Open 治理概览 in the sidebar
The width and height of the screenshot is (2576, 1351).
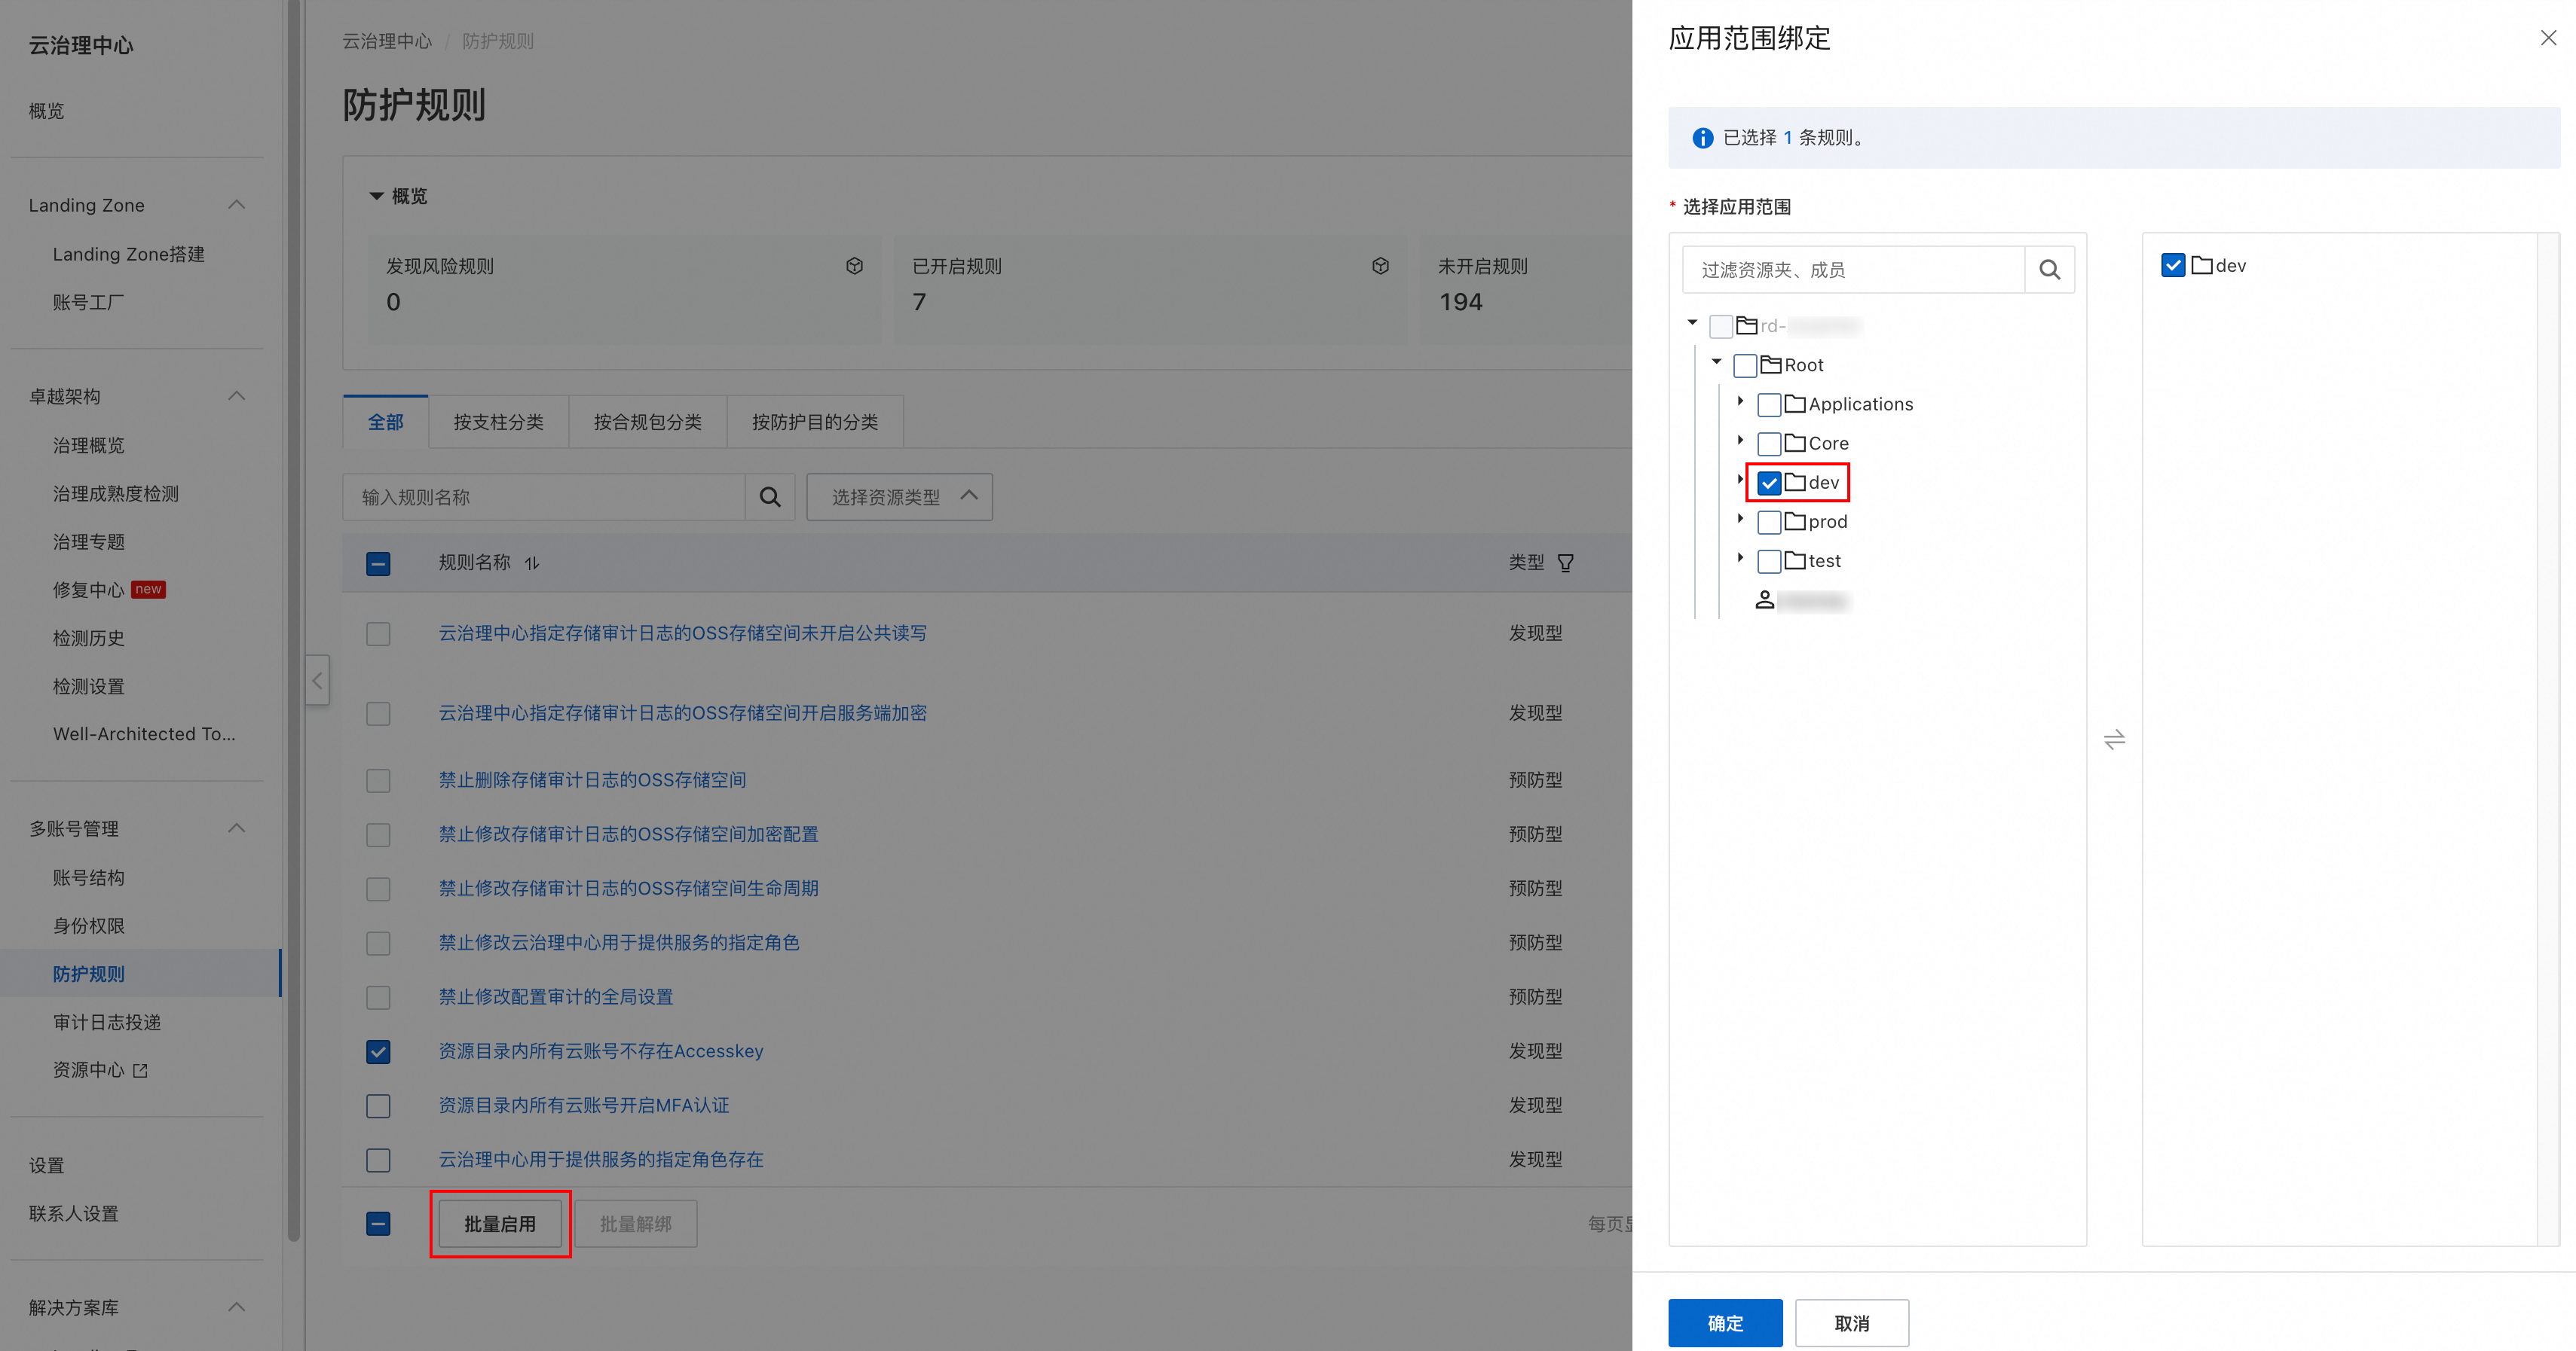point(89,446)
